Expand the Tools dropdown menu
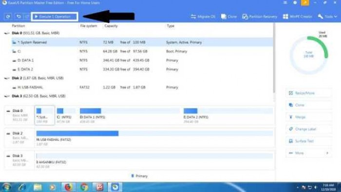 [327, 17]
